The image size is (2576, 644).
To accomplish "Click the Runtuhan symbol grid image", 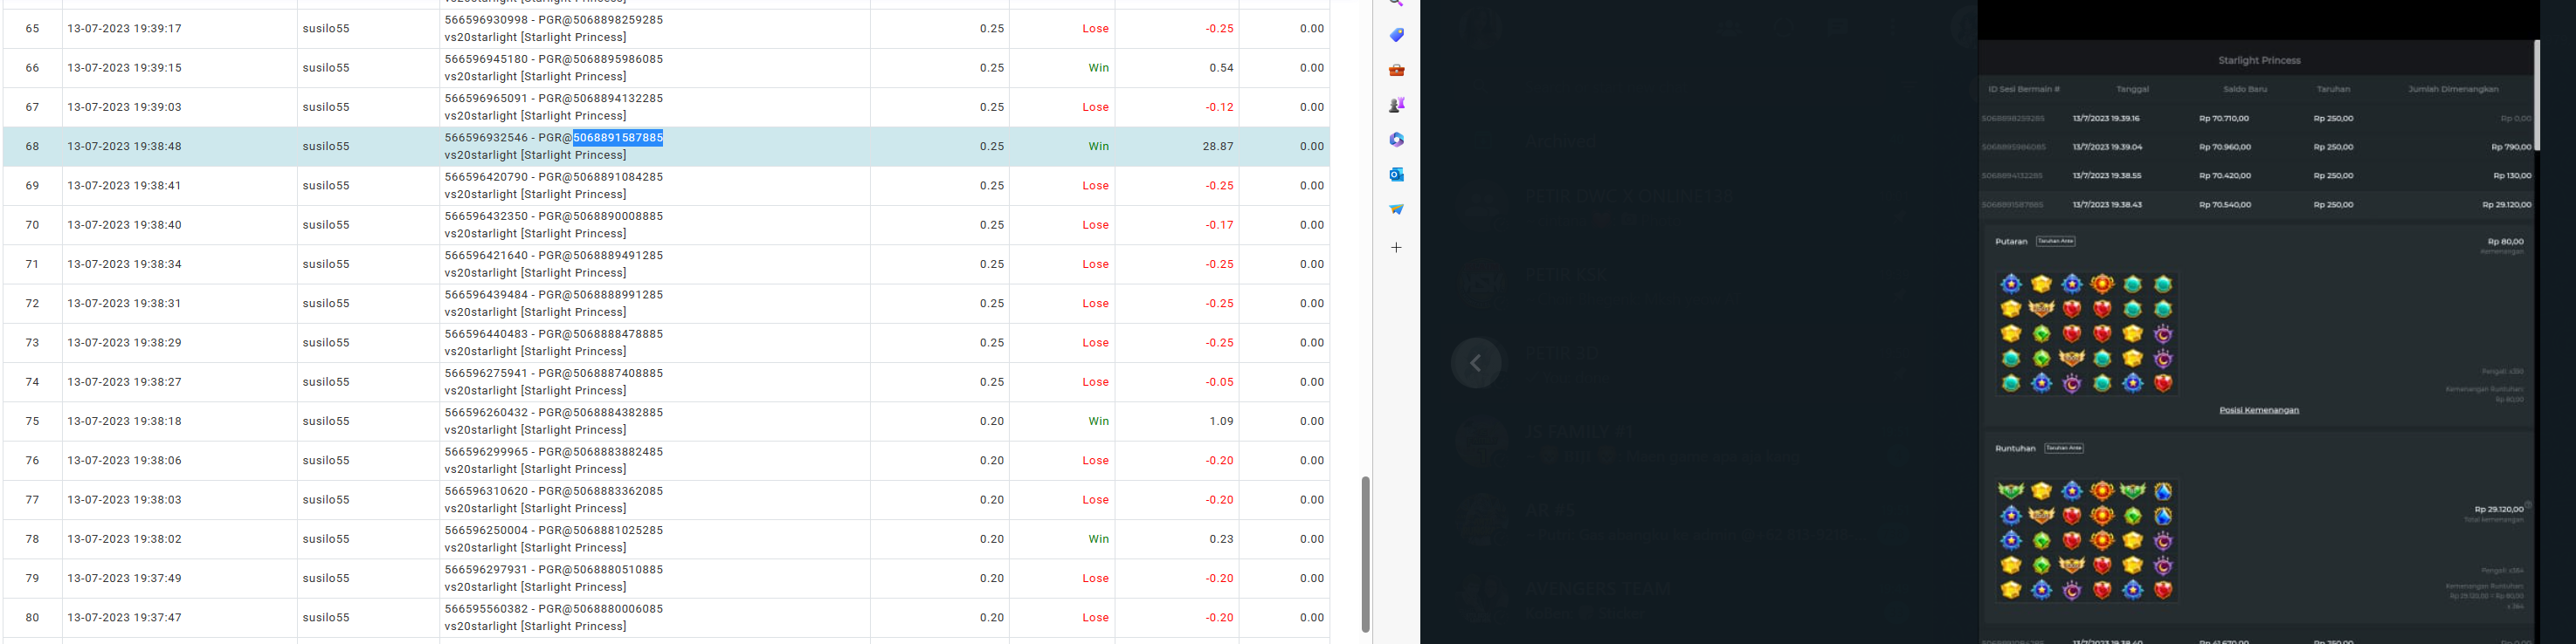I will point(2087,540).
